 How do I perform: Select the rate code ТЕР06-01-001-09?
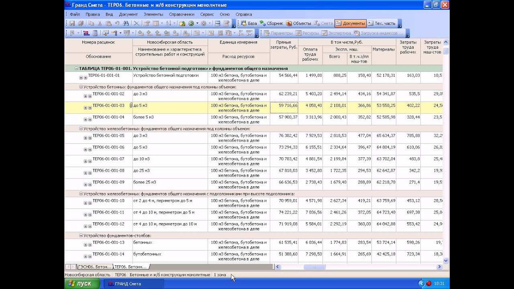(x=108, y=182)
